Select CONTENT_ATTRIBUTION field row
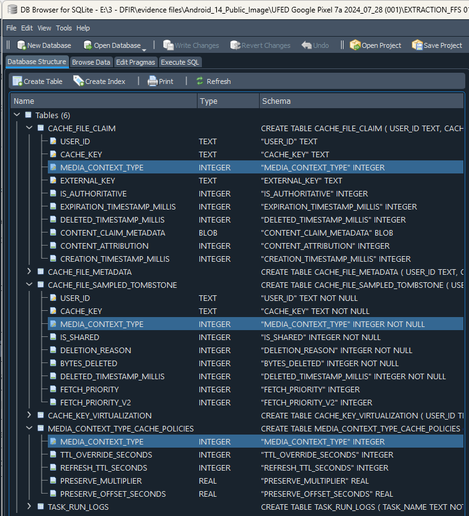This screenshot has height=516, width=469. click(255, 246)
